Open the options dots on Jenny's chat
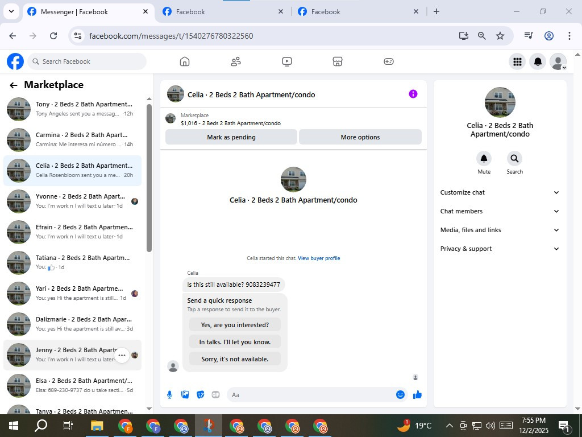The height and width of the screenshot is (437, 582). point(122,355)
